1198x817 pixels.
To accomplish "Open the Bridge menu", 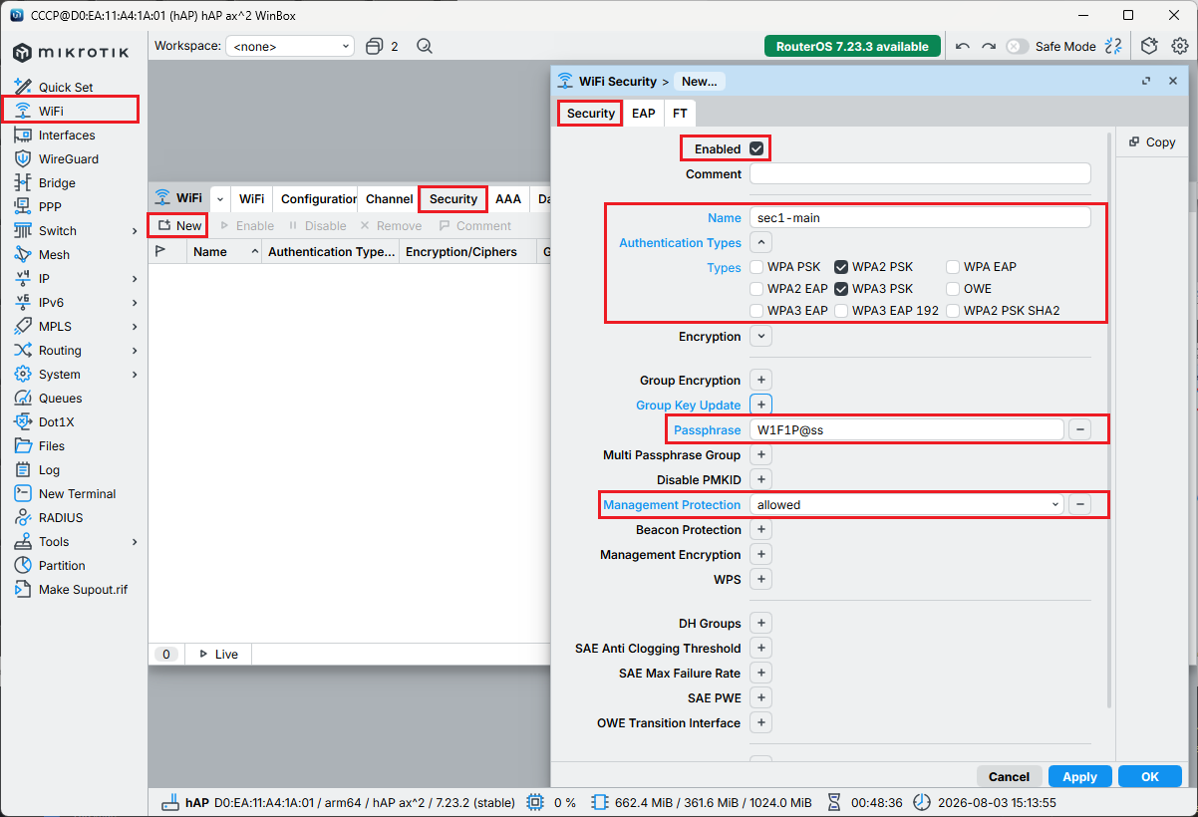I will click(x=57, y=182).
